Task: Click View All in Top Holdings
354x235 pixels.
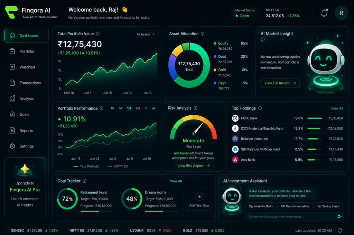Action: (x=337, y=109)
